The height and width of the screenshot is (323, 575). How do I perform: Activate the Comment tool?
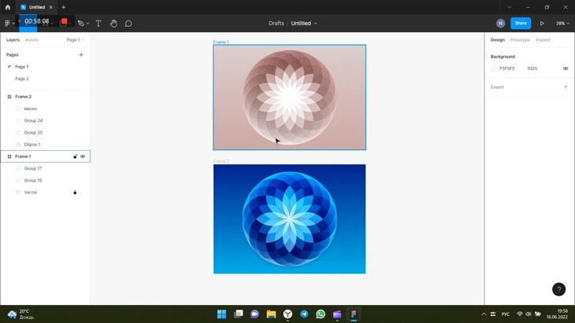point(128,24)
